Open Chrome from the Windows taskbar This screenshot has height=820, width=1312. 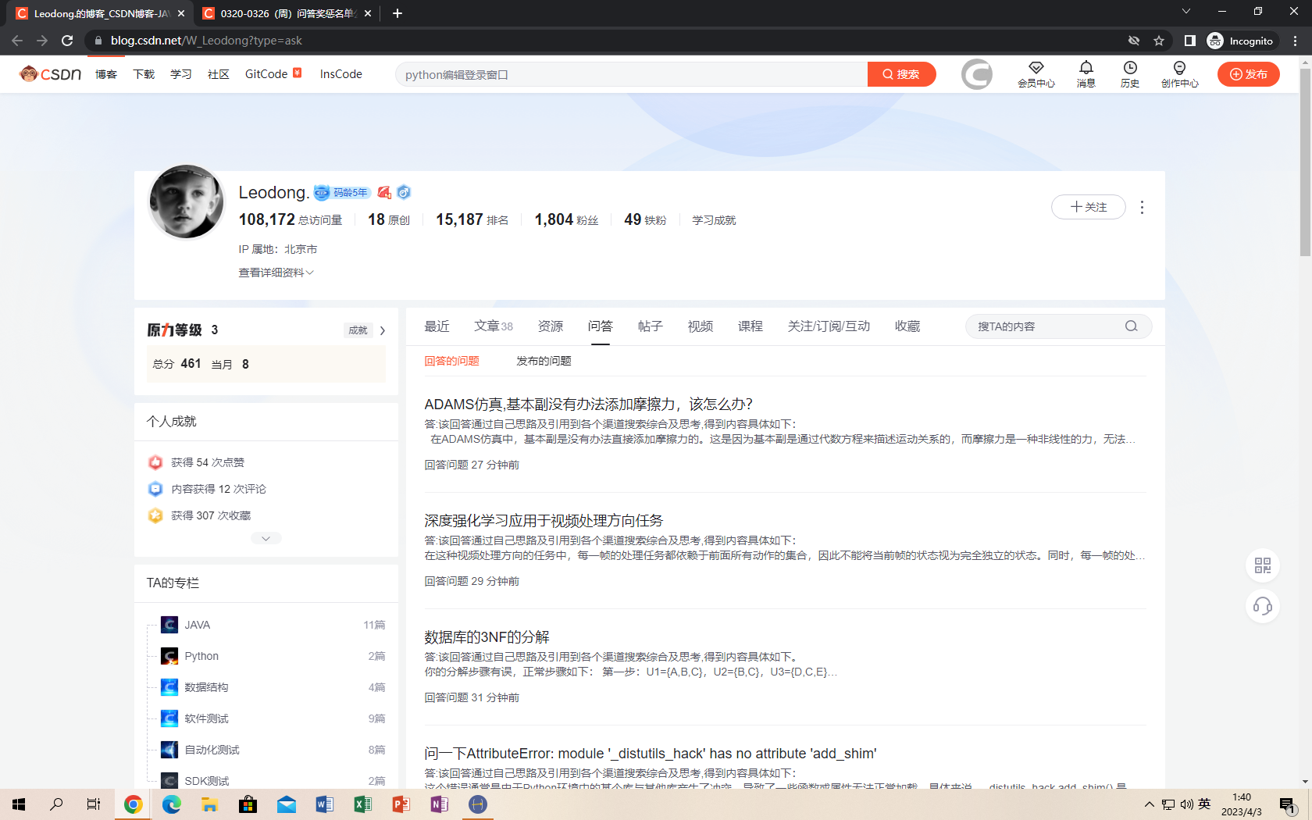[x=134, y=804]
